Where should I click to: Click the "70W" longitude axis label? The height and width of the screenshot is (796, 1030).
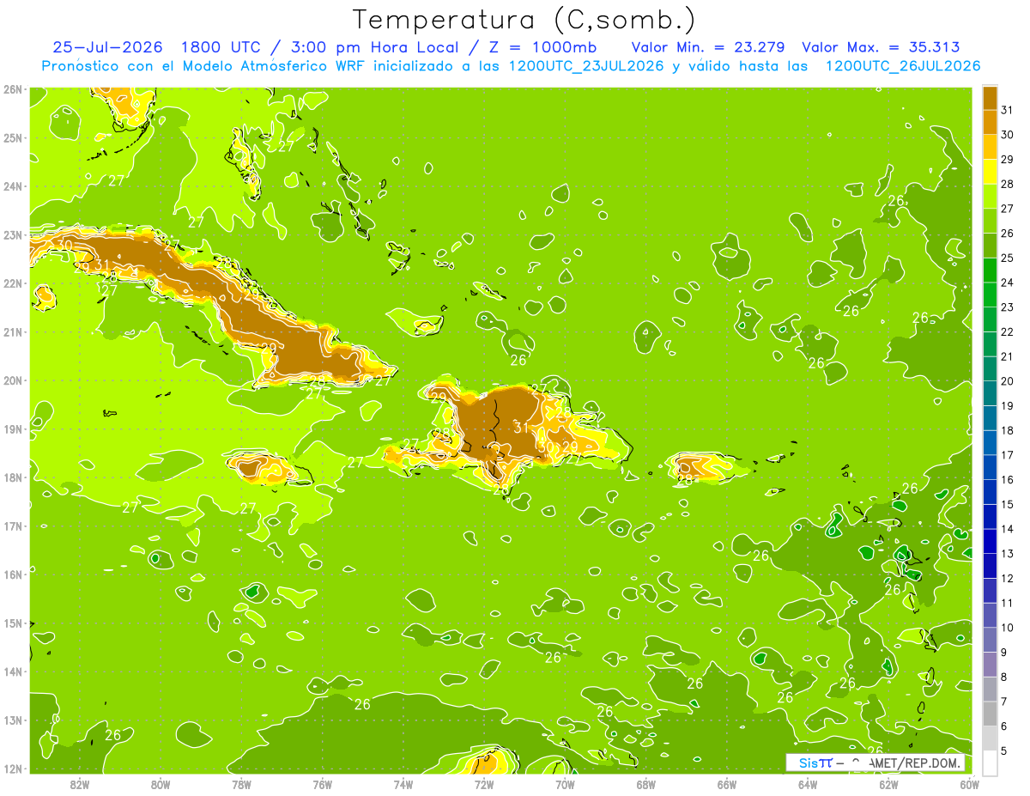coord(565,783)
